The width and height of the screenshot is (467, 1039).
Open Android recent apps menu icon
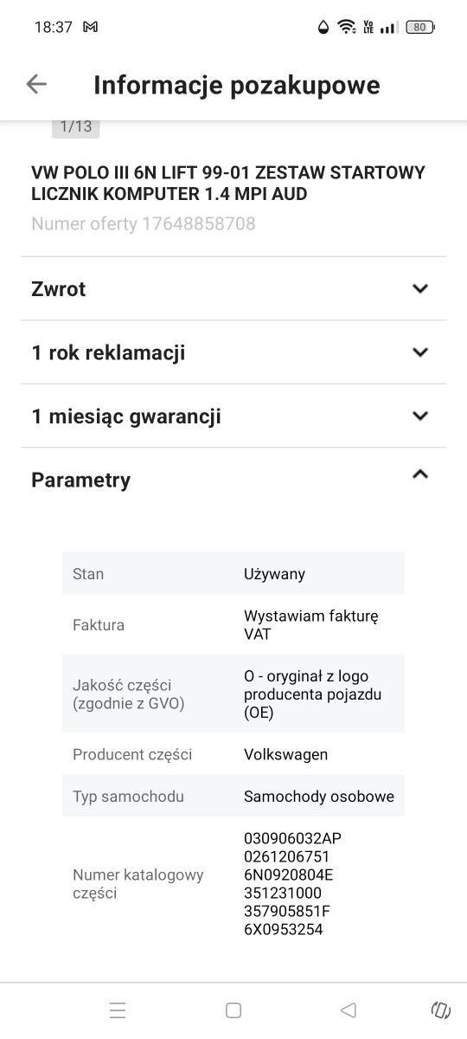pyautogui.click(x=118, y=1010)
